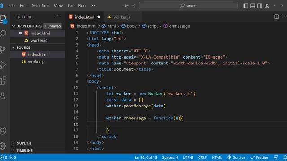Open the Search view in activity bar
Screen dimensions: 287x161
click(x=3, y=34)
